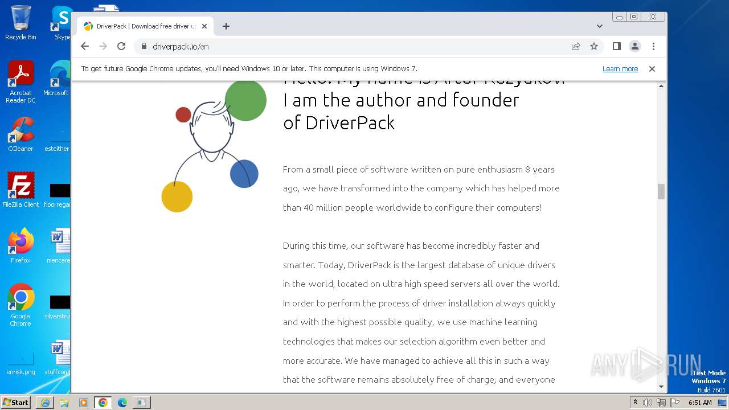Open the Windows Start menu

coord(16,403)
